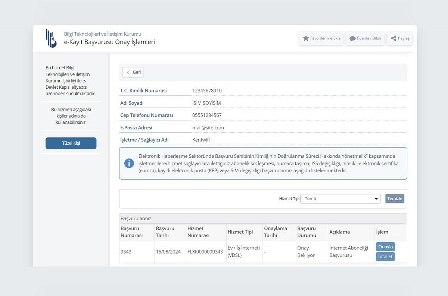Click the Başvuru Durumu column header

307,232
